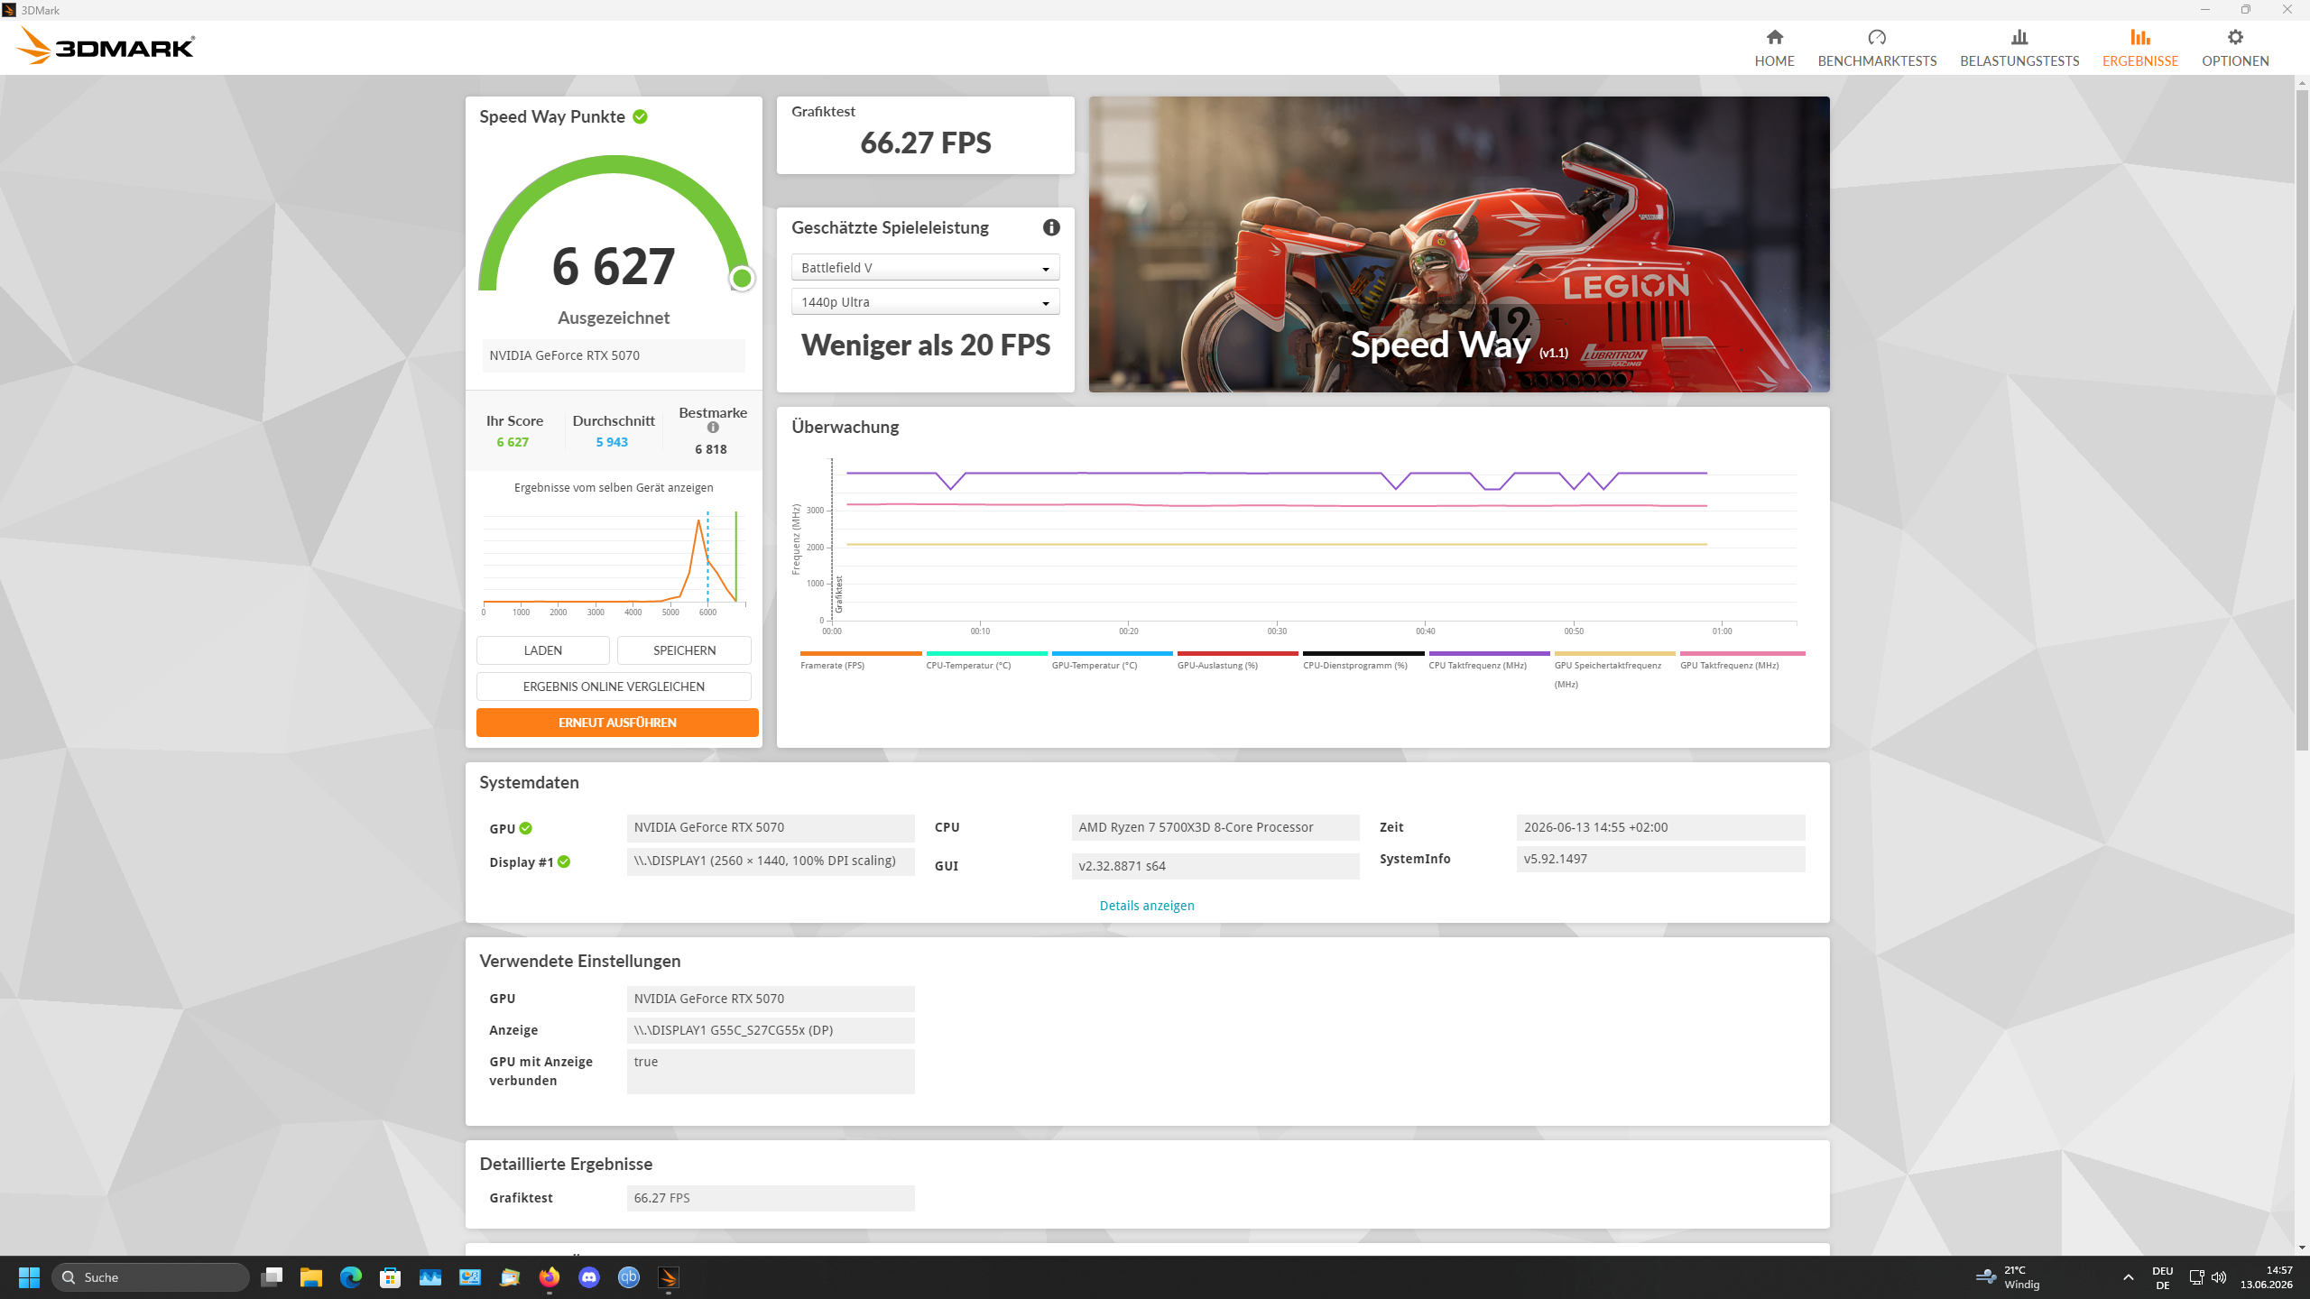Expand the system tray hidden icons chevron
Image resolution: width=2310 pixels, height=1299 pixels.
[x=2129, y=1277]
